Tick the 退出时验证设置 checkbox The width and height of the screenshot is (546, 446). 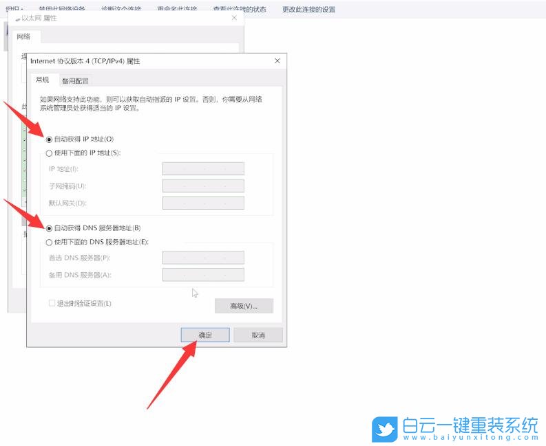(52, 303)
